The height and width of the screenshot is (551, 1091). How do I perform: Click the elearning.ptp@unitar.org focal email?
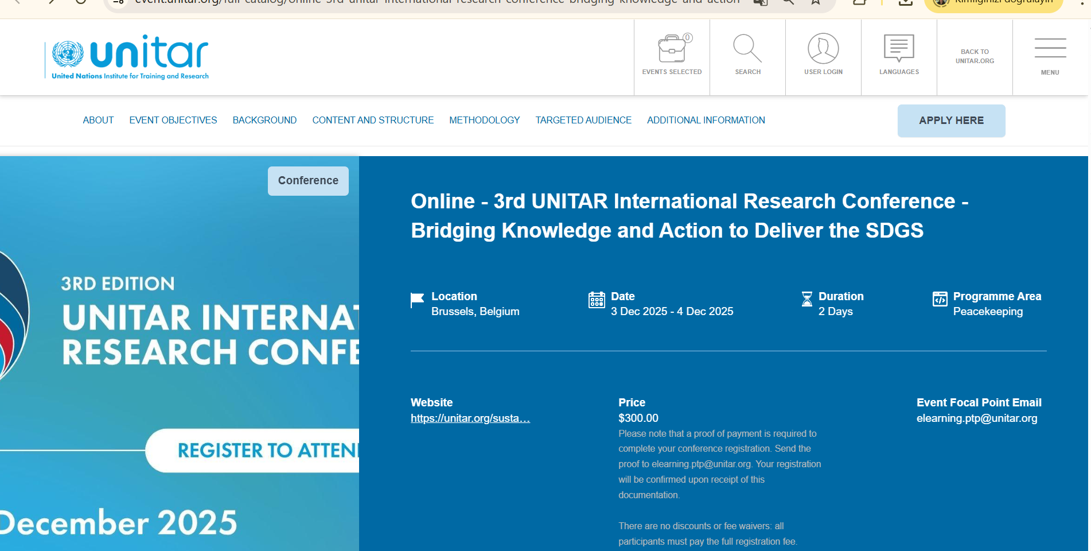[977, 418]
